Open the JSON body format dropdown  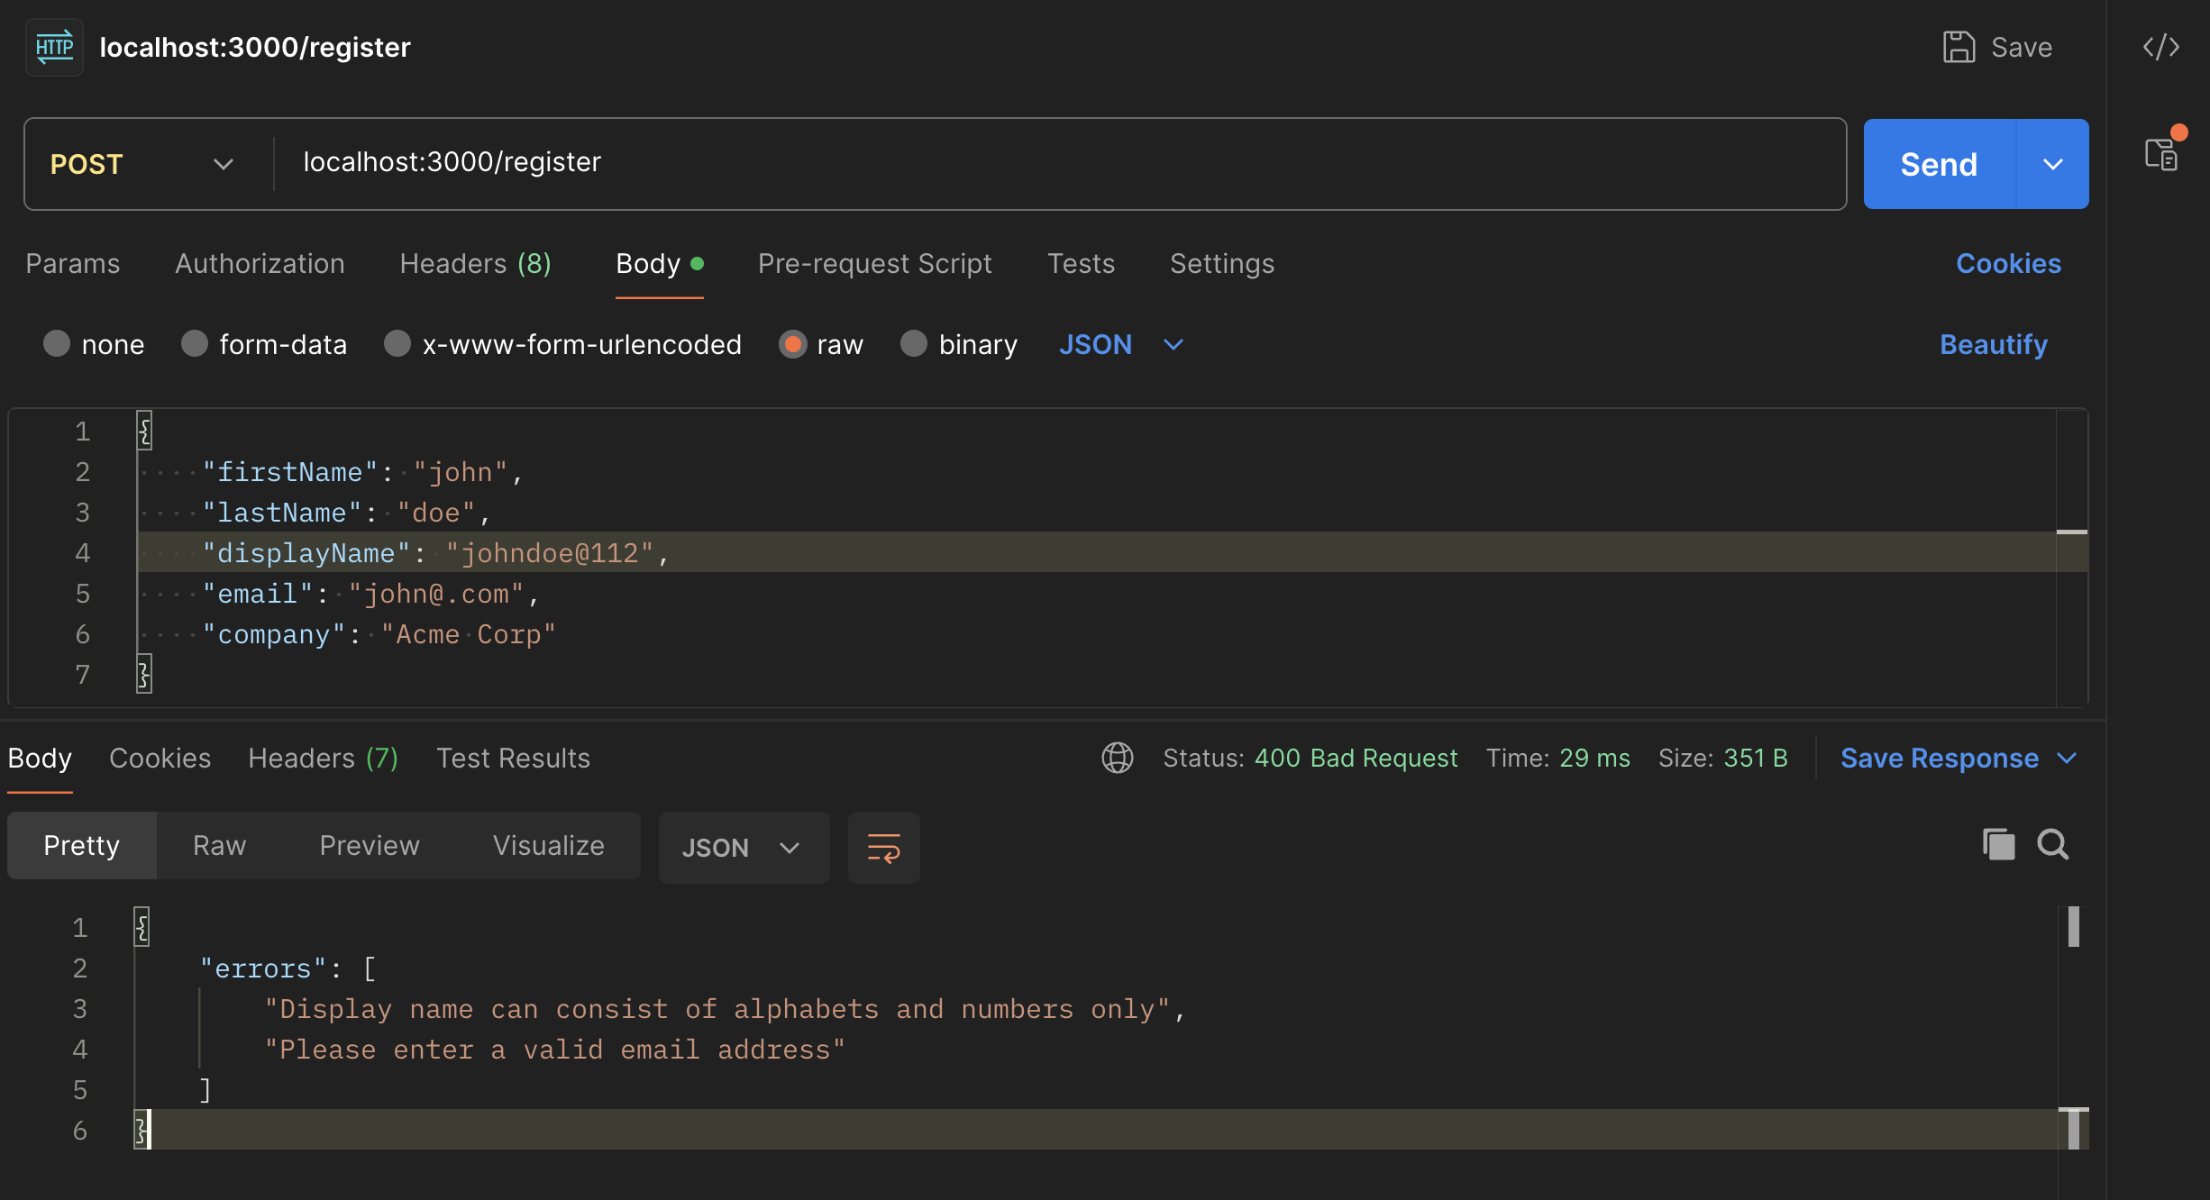tap(1120, 344)
